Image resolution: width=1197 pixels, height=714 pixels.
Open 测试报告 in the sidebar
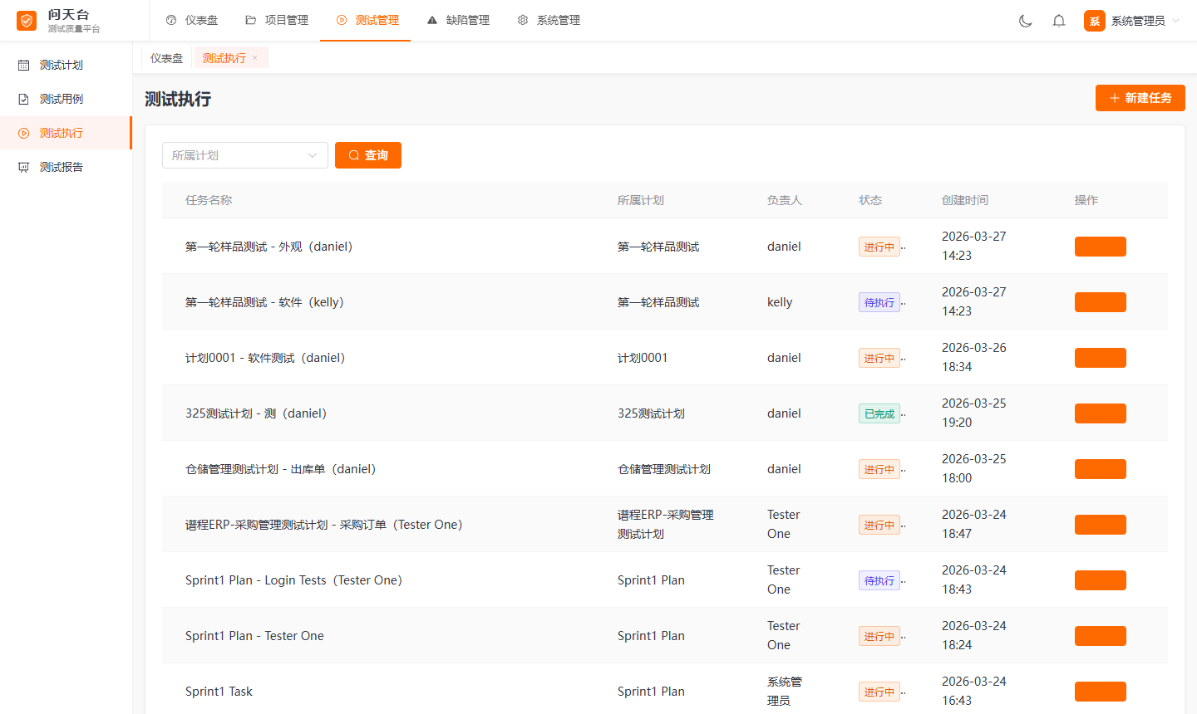coord(66,167)
